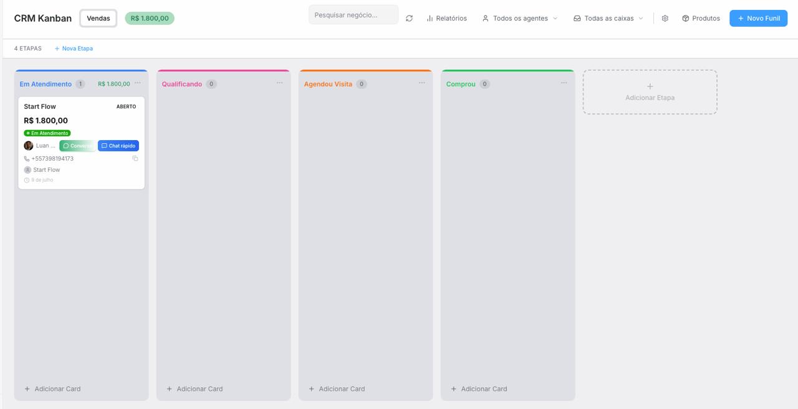This screenshot has height=409, width=798.
Task: Create a Novo Funil
Action: coord(758,18)
